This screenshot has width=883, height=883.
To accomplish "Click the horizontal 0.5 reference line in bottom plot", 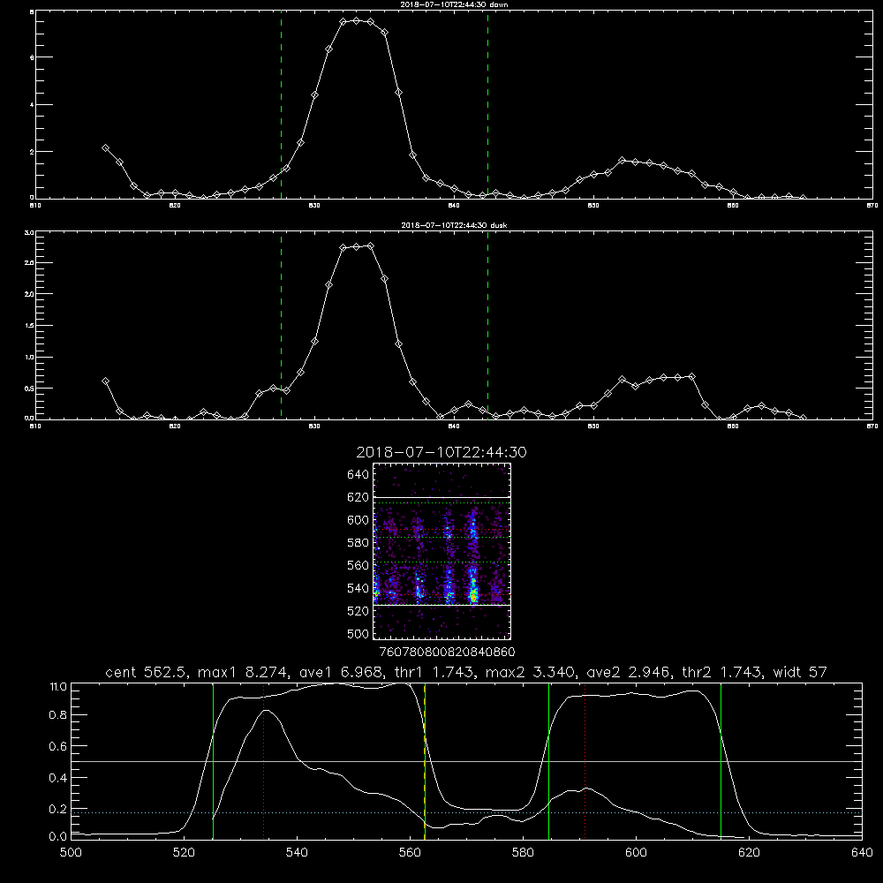I will pos(466,761).
